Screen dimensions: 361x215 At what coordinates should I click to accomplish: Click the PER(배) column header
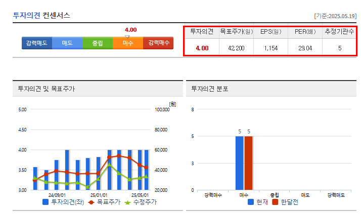point(305,31)
